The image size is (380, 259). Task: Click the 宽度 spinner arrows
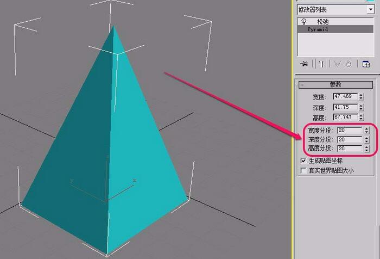pos(361,96)
